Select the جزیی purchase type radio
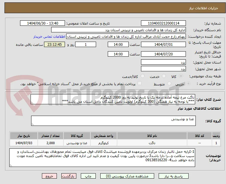This screenshot has width=226, height=184. tap(188, 84)
